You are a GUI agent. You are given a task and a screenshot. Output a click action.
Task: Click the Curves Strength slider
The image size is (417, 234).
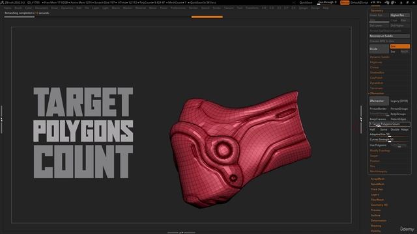click(x=390, y=140)
